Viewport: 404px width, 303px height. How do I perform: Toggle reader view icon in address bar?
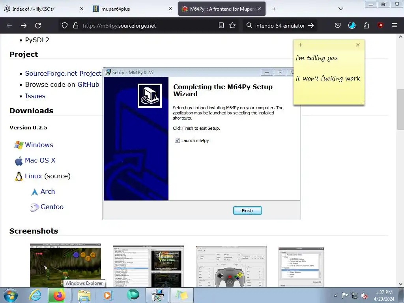point(221,26)
